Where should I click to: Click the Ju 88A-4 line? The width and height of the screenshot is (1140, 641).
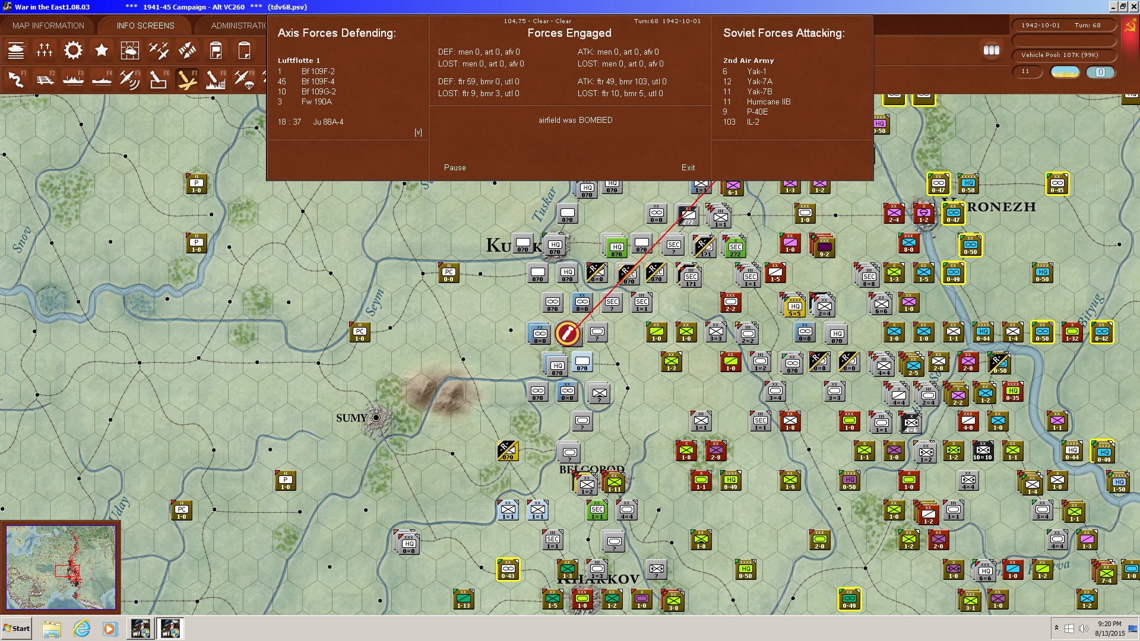pyautogui.click(x=311, y=122)
